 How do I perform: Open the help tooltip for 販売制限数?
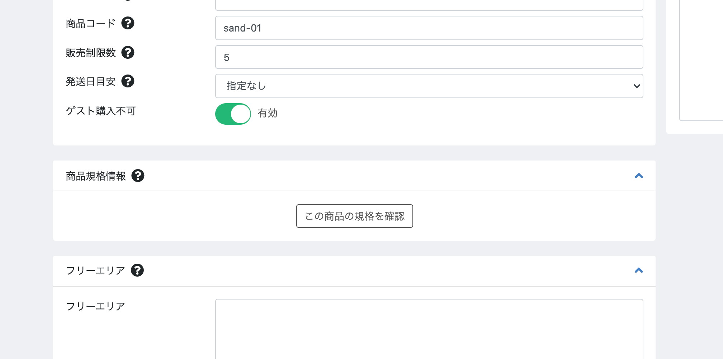point(128,53)
